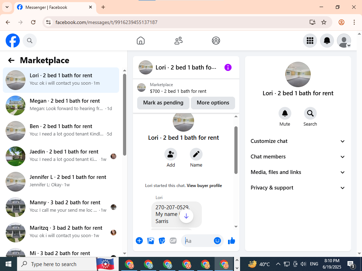362x271 pixels.
Task: Open the Friends icon in top bar
Action: [178, 41]
